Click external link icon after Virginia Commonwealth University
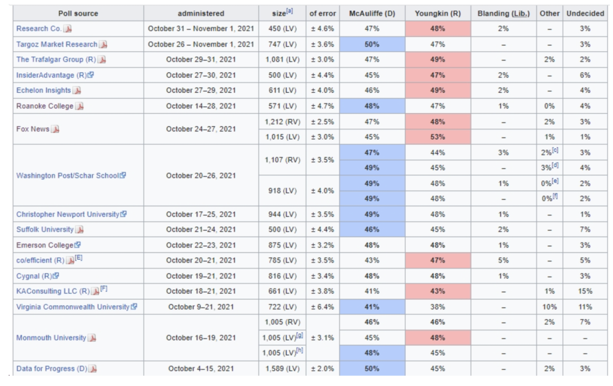 (x=134, y=307)
